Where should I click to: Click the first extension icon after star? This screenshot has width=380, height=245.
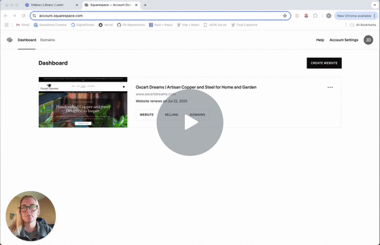(297, 16)
